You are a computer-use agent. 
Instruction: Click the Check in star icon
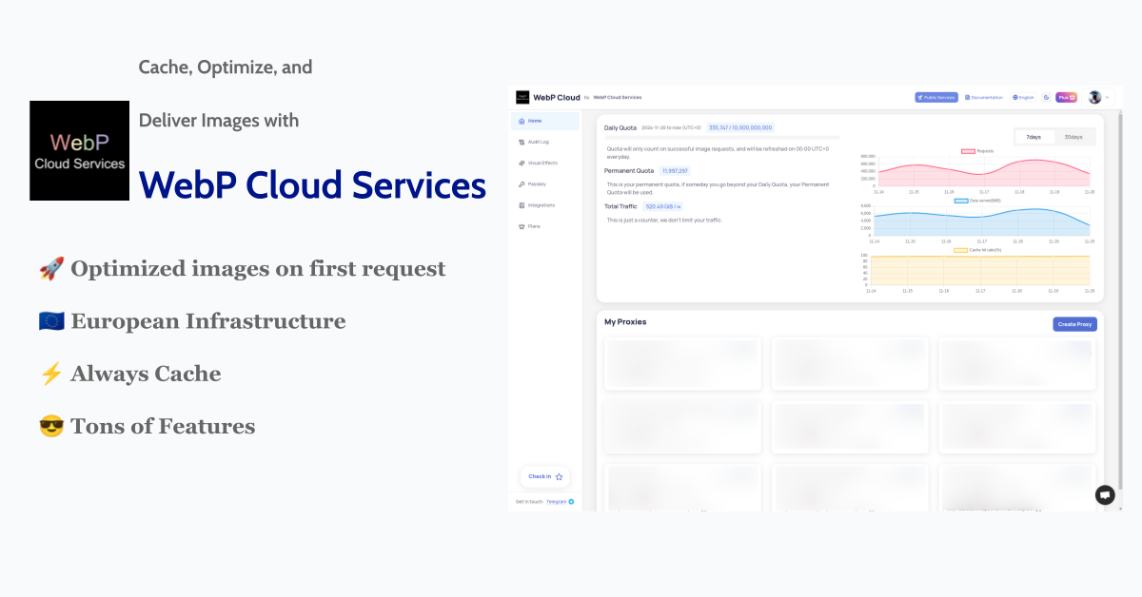coord(559,476)
